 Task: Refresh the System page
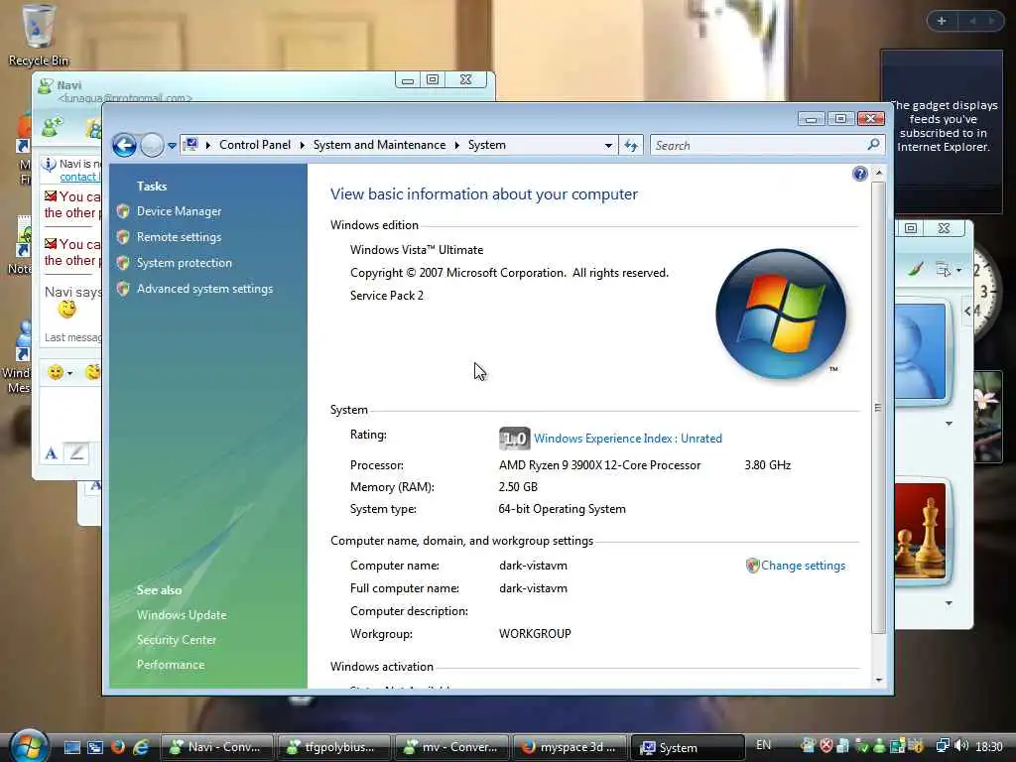[x=631, y=145]
